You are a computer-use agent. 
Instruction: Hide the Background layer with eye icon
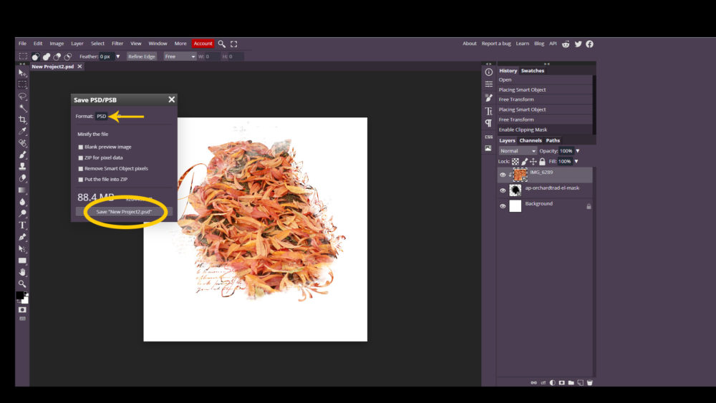503,206
